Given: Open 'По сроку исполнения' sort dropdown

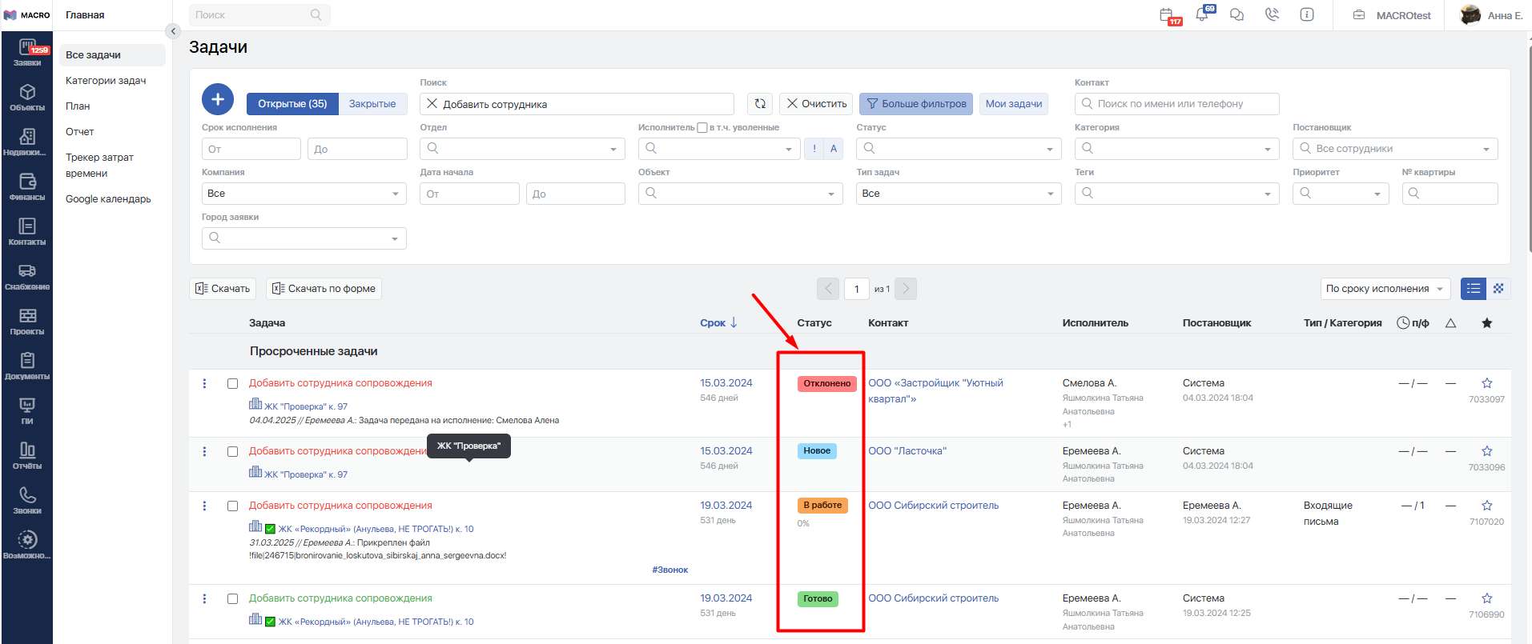Looking at the screenshot, I should (x=1385, y=289).
